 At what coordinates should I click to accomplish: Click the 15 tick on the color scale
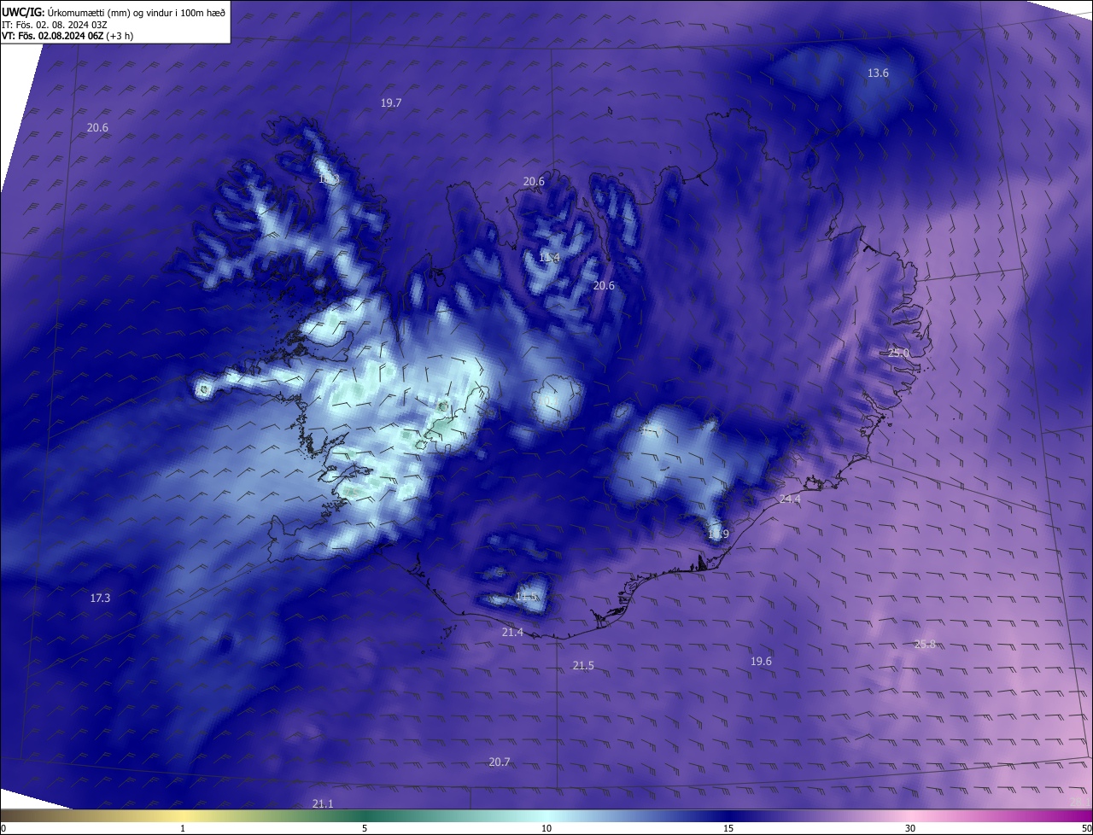728,828
